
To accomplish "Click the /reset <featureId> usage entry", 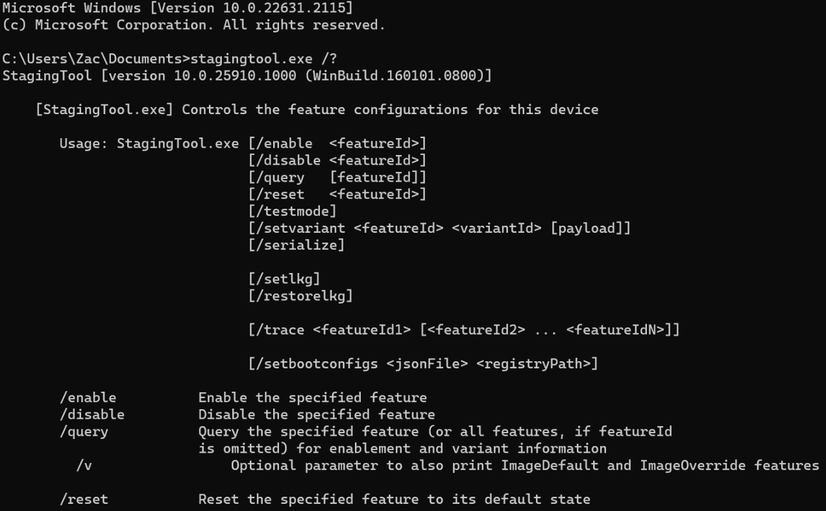I will (337, 194).
